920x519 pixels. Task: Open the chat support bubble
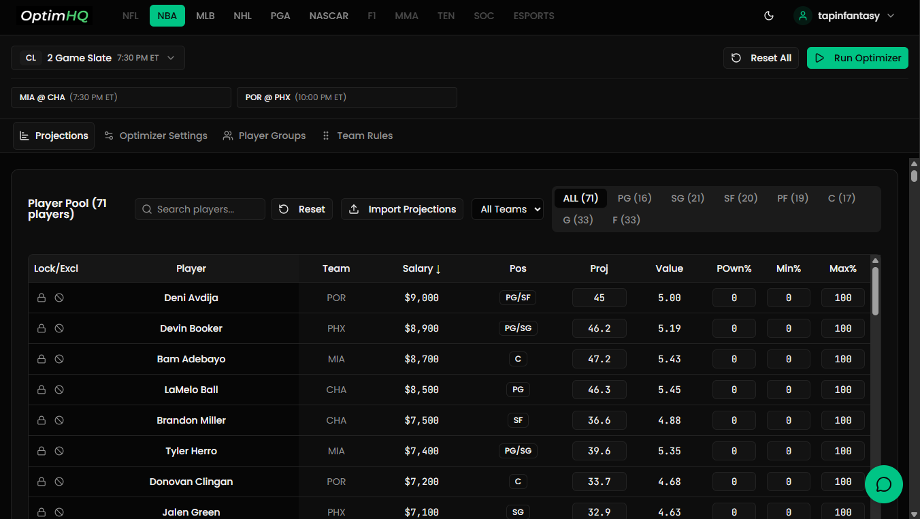pos(883,484)
